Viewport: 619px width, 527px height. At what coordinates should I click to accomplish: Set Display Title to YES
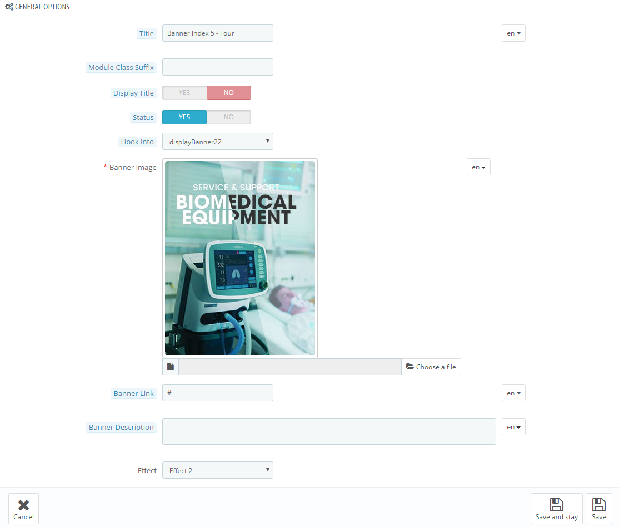[x=184, y=93]
